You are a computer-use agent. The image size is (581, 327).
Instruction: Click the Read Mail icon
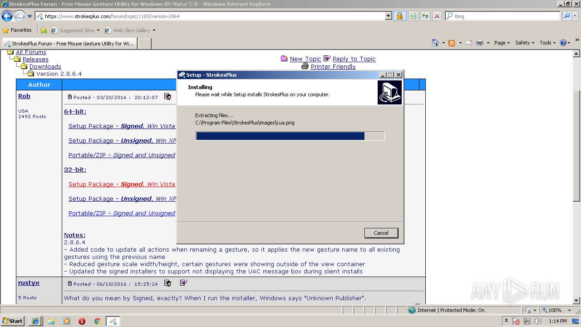point(469,43)
